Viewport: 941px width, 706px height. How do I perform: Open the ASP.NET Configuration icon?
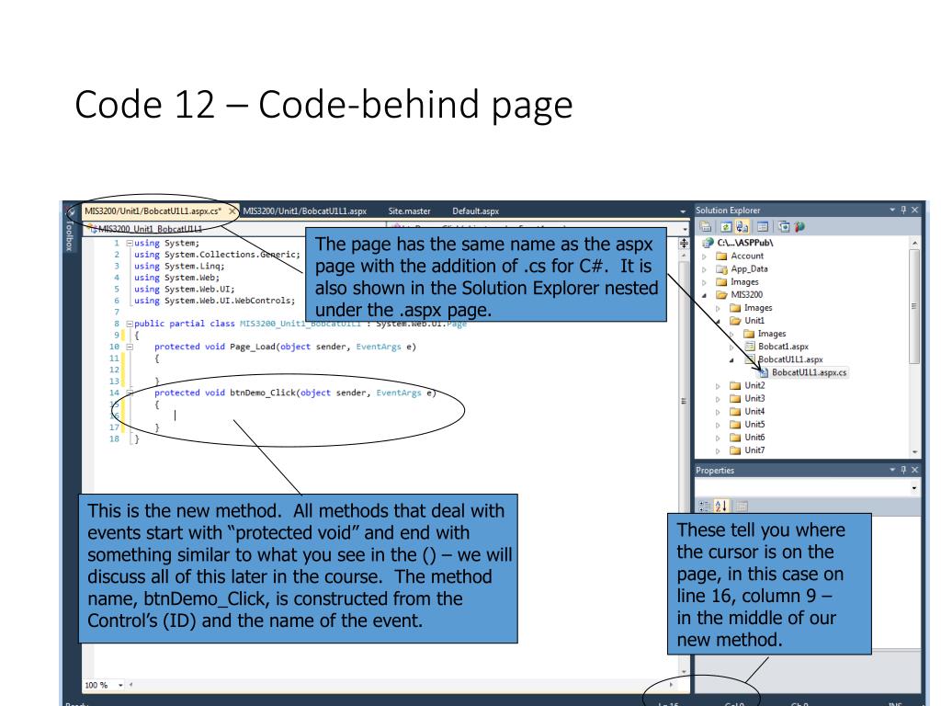pyautogui.click(x=799, y=227)
